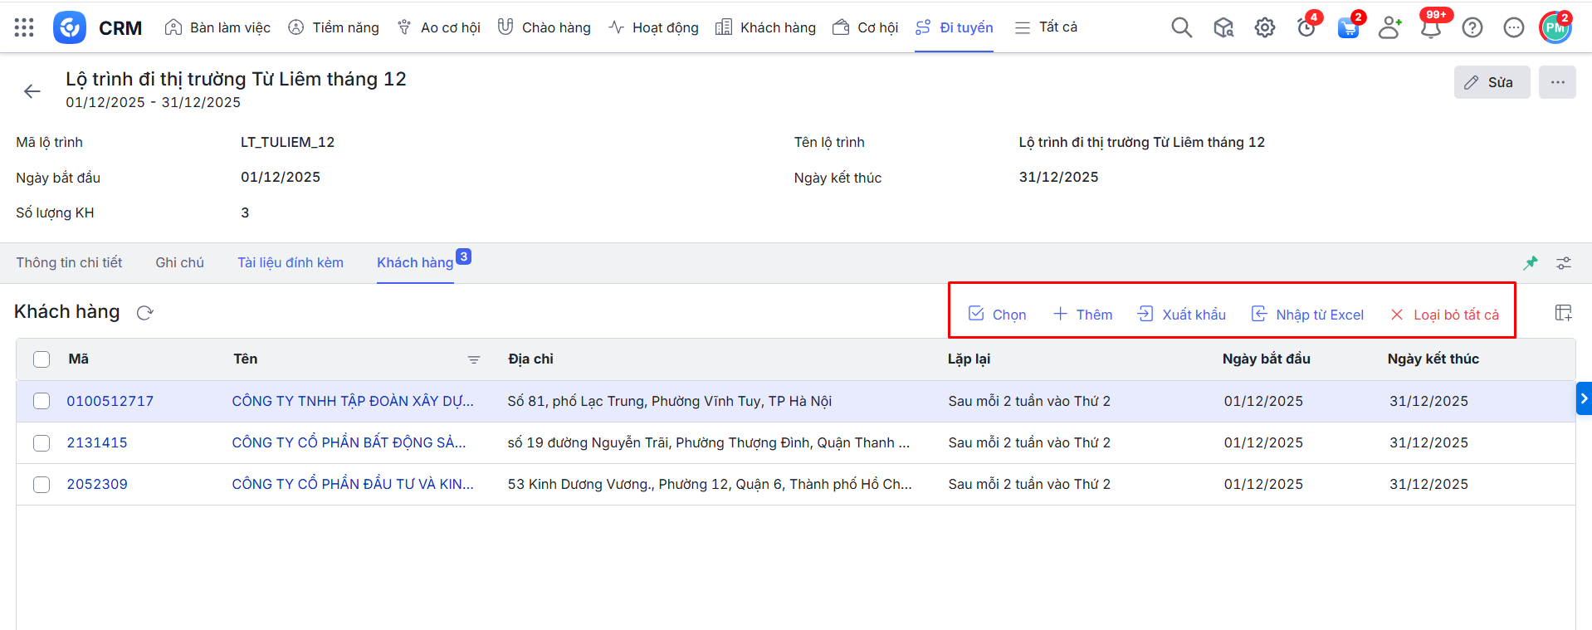Open the Khách hàng top menu
The image size is (1592, 630).
(765, 27)
